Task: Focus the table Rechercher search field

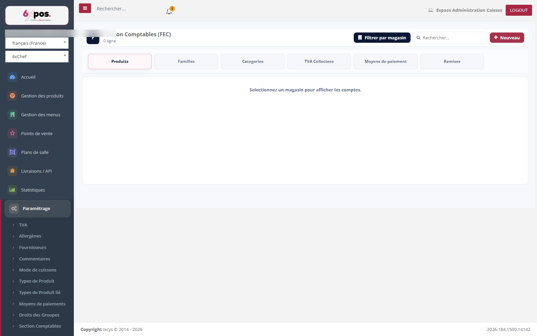Action: coord(450,38)
